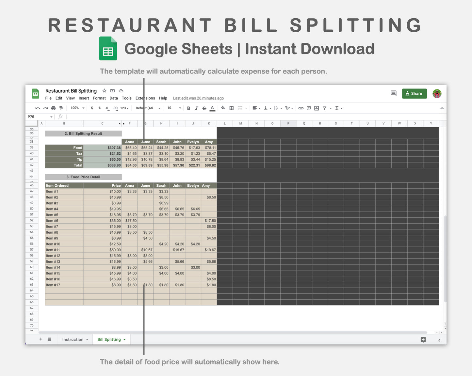Select the Insert link icon
472x376 pixels.
[x=301, y=108]
